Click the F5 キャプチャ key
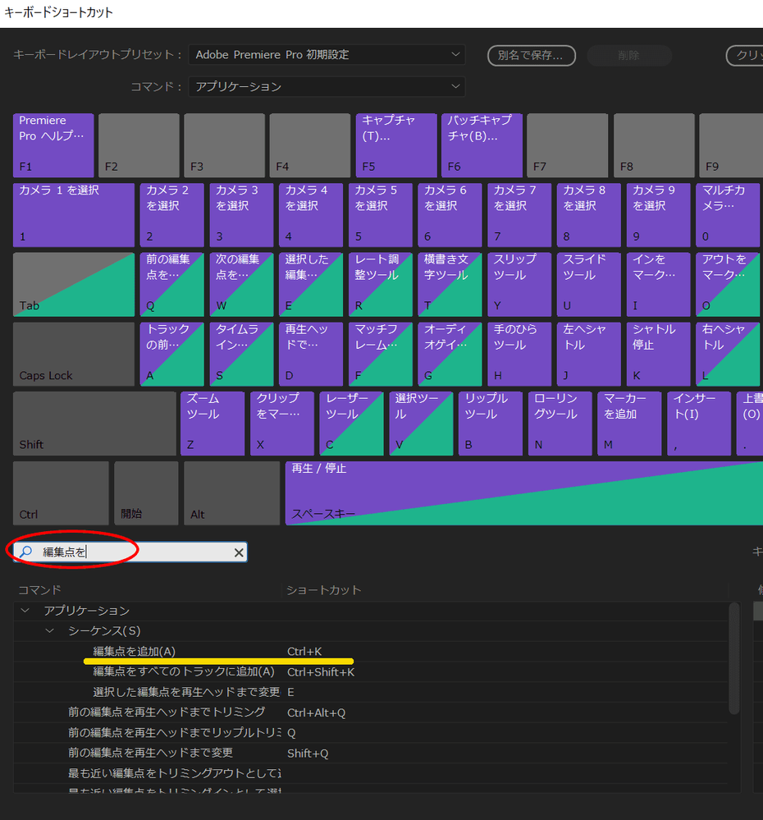This screenshot has height=820, width=763. click(396, 145)
